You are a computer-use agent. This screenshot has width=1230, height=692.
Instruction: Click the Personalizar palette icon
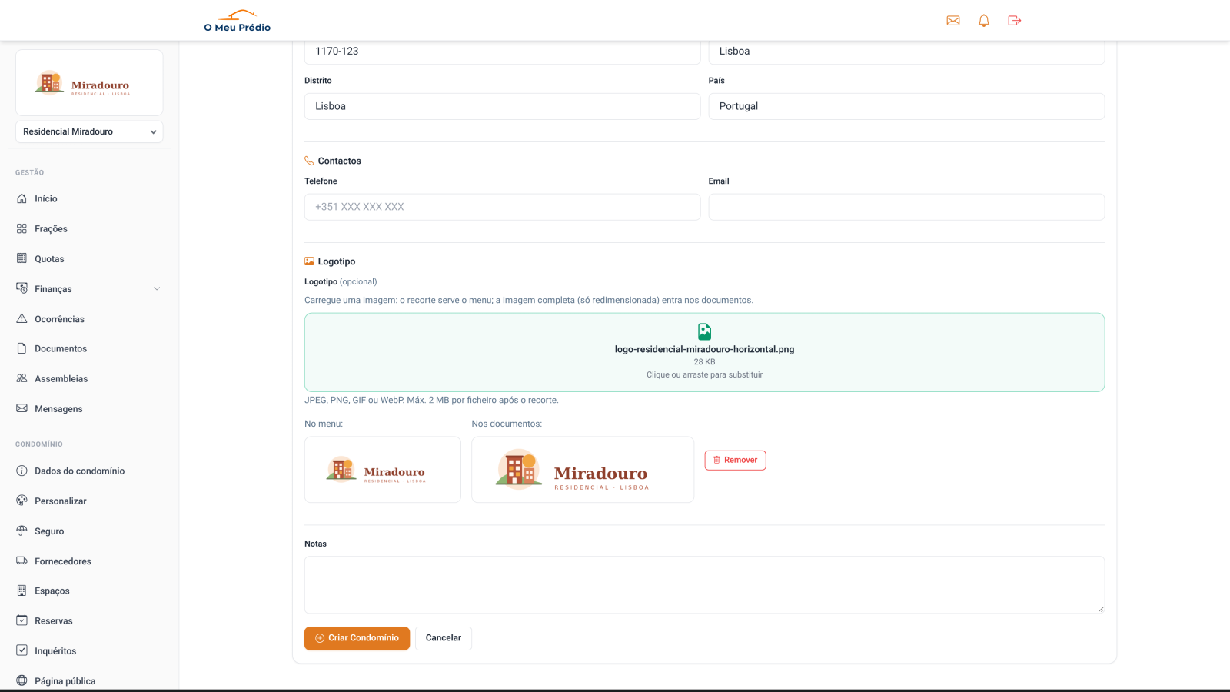click(x=22, y=501)
